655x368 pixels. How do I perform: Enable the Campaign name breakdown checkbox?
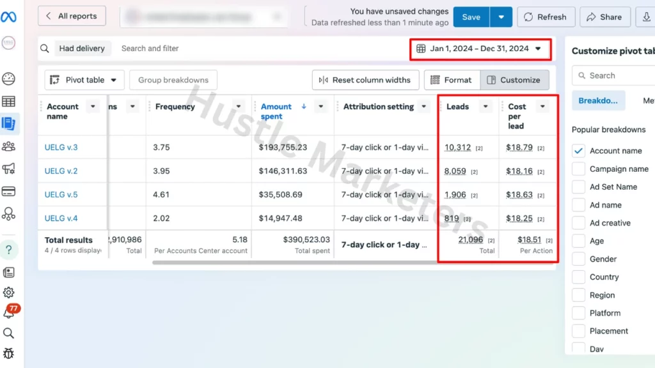(x=578, y=169)
